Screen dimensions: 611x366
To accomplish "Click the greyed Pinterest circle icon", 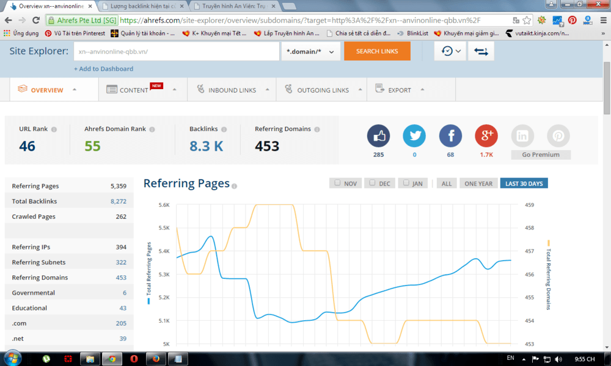I will (558, 136).
